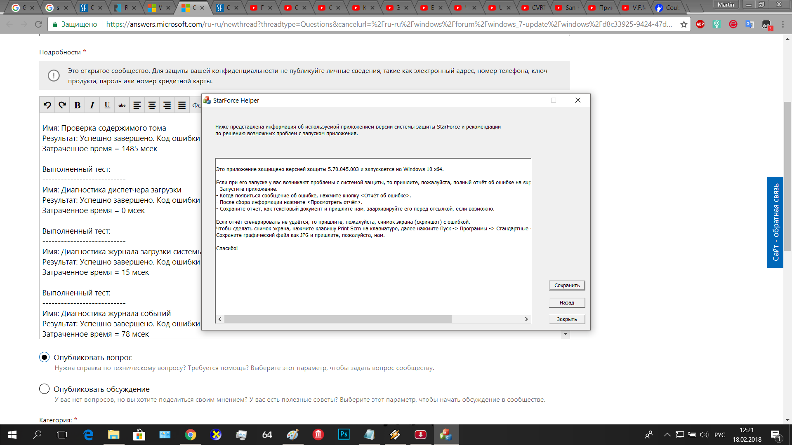Open the search magnifier on taskbar

tap(37, 435)
